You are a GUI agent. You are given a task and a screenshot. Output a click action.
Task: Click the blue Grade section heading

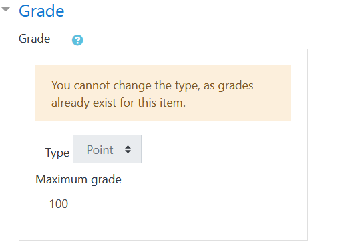(x=41, y=11)
